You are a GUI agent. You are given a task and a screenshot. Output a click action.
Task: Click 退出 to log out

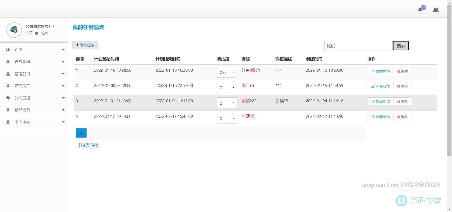tap(45, 33)
